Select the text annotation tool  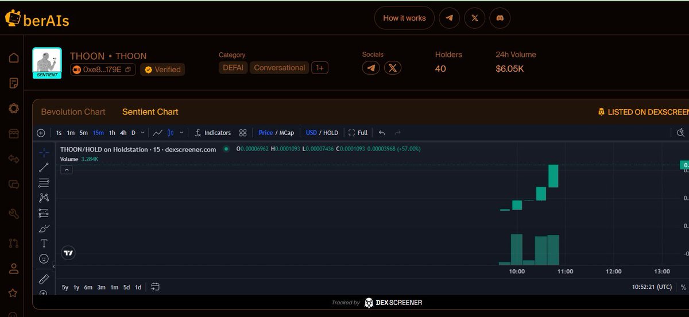tap(44, 243)
